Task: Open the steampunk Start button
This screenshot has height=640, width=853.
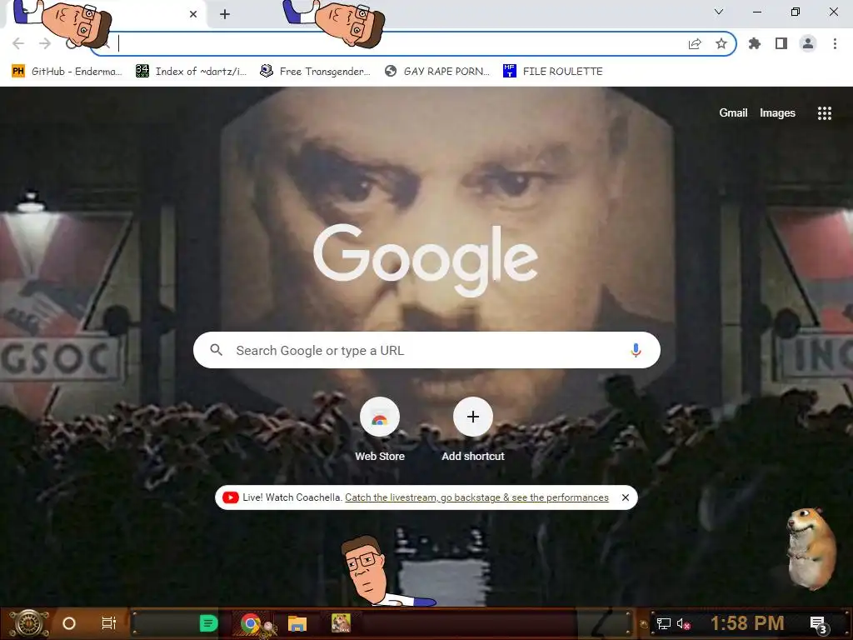Action: tap(28, 623)
